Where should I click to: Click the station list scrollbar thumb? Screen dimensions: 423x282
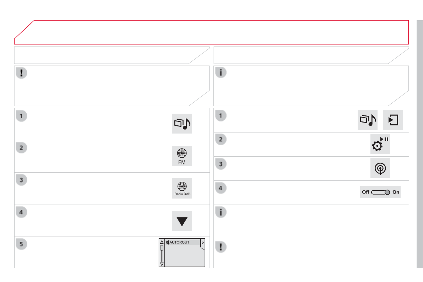click(x=162, y=248)
